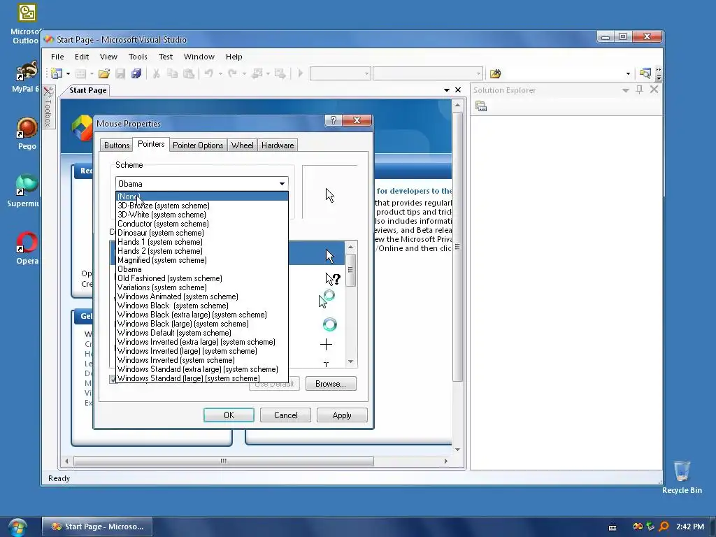Choose 3D-White (system scheme)
Viewport: 716px width, 537px height.
click(x=202, y=215)
